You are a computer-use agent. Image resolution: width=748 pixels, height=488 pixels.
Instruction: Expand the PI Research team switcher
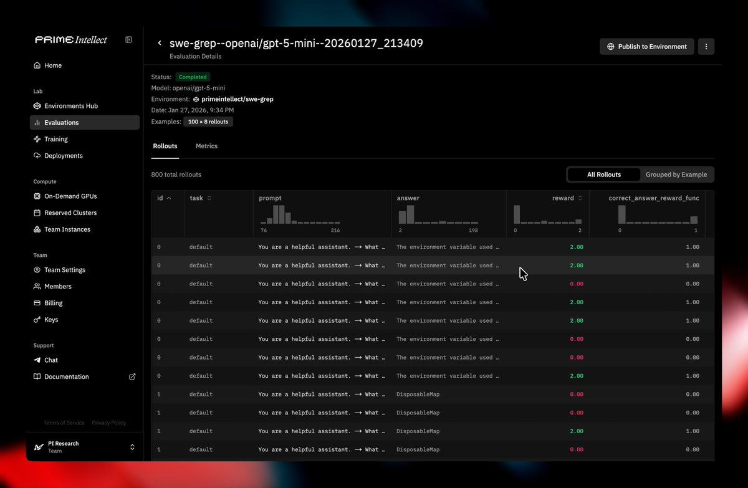(x=132, y=447)
